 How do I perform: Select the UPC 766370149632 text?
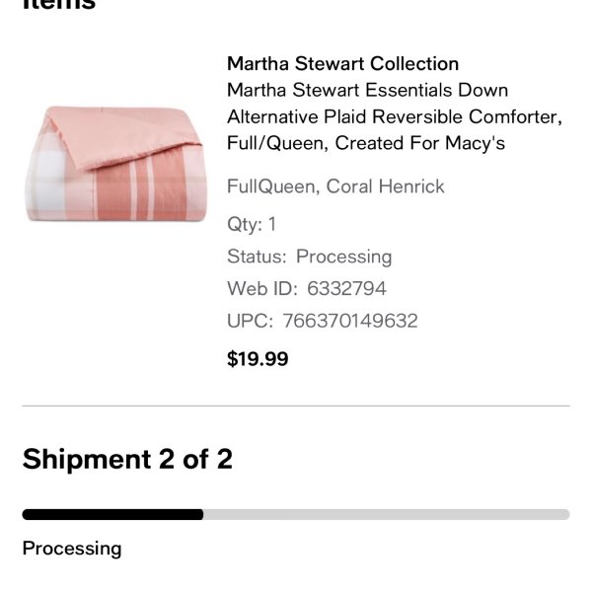tap(323, 321)
